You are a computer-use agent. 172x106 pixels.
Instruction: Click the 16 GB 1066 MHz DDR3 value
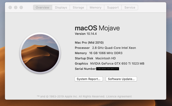[x=106, y=53]
